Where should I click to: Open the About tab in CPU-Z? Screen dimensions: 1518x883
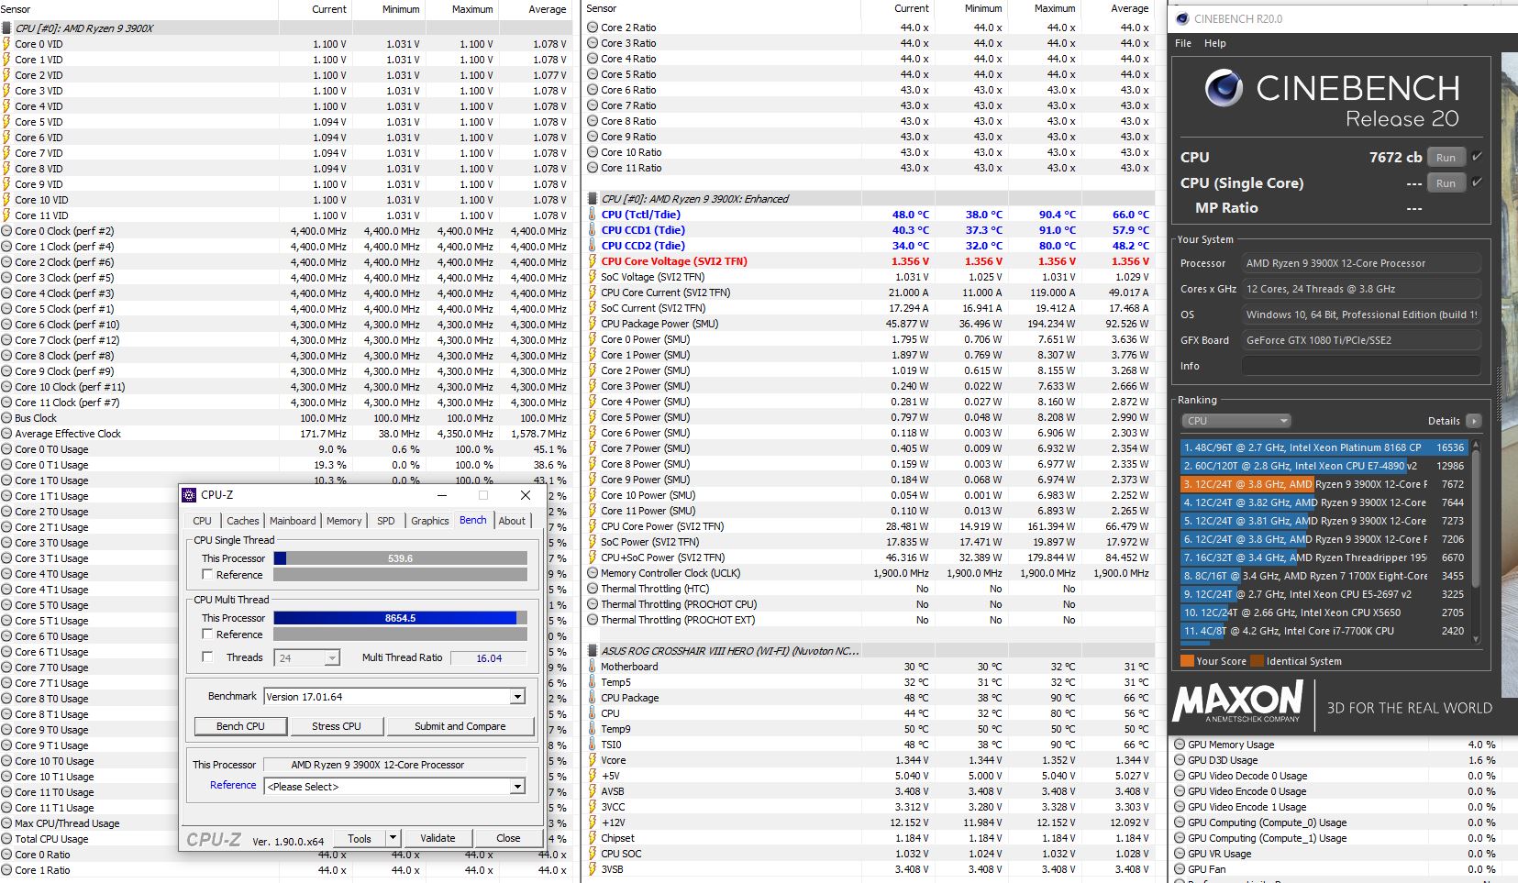tap(512, 521)
